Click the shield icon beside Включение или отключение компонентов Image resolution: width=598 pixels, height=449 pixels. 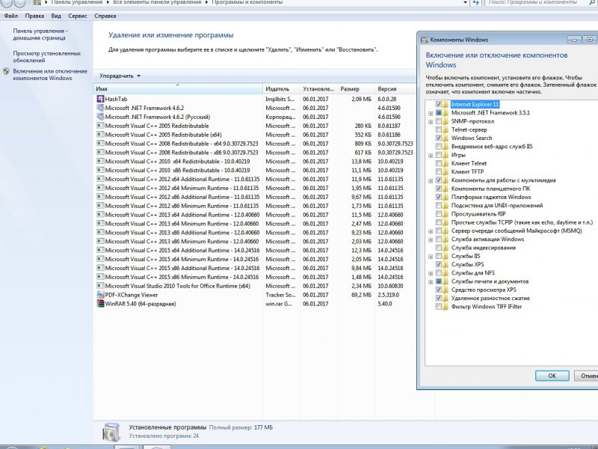(x=6, y=71)
